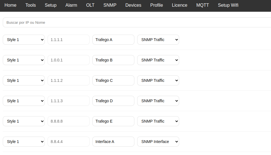This screenshot has width=271, height=155.
Task: Edit the Trafego C name field
Action: [x=113, y=80]
